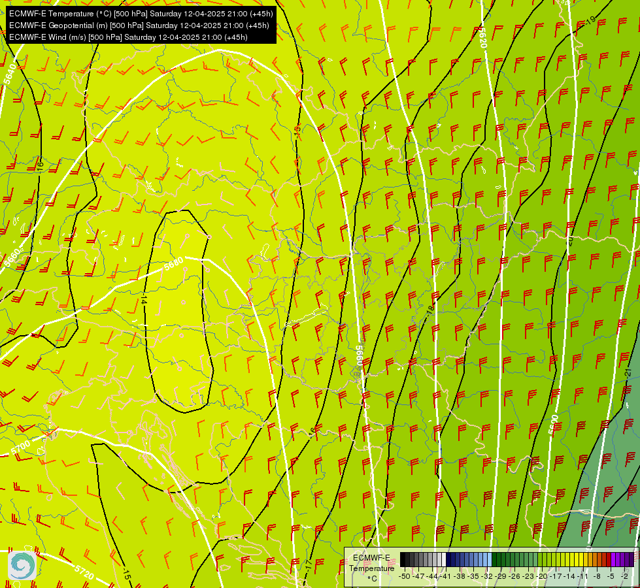Click the -50 tick label in the legend

pyautogui.click(x=405, y=576)
